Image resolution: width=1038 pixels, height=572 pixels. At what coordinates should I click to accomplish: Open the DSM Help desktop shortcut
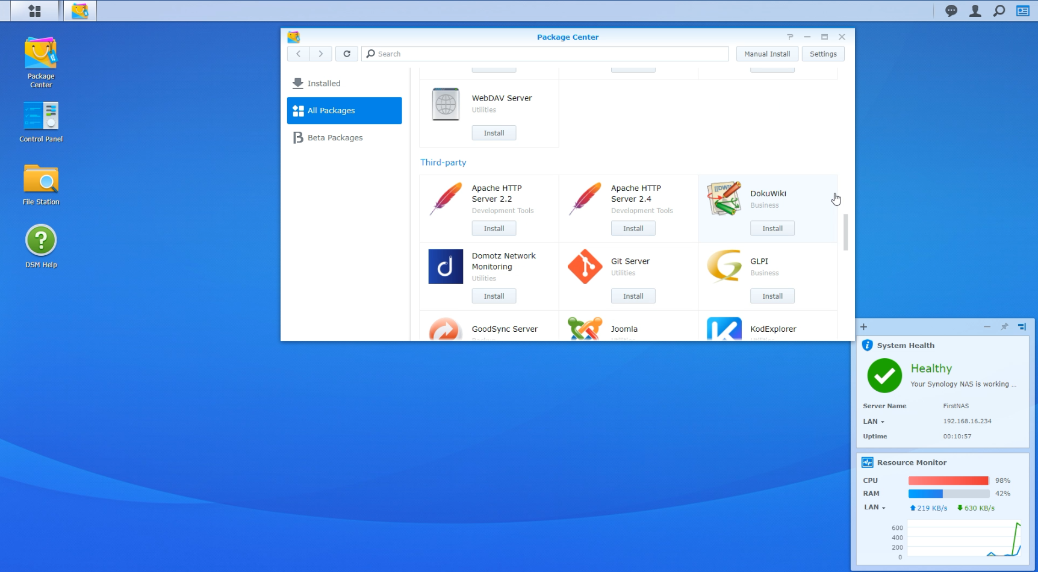tap(41, 247)
